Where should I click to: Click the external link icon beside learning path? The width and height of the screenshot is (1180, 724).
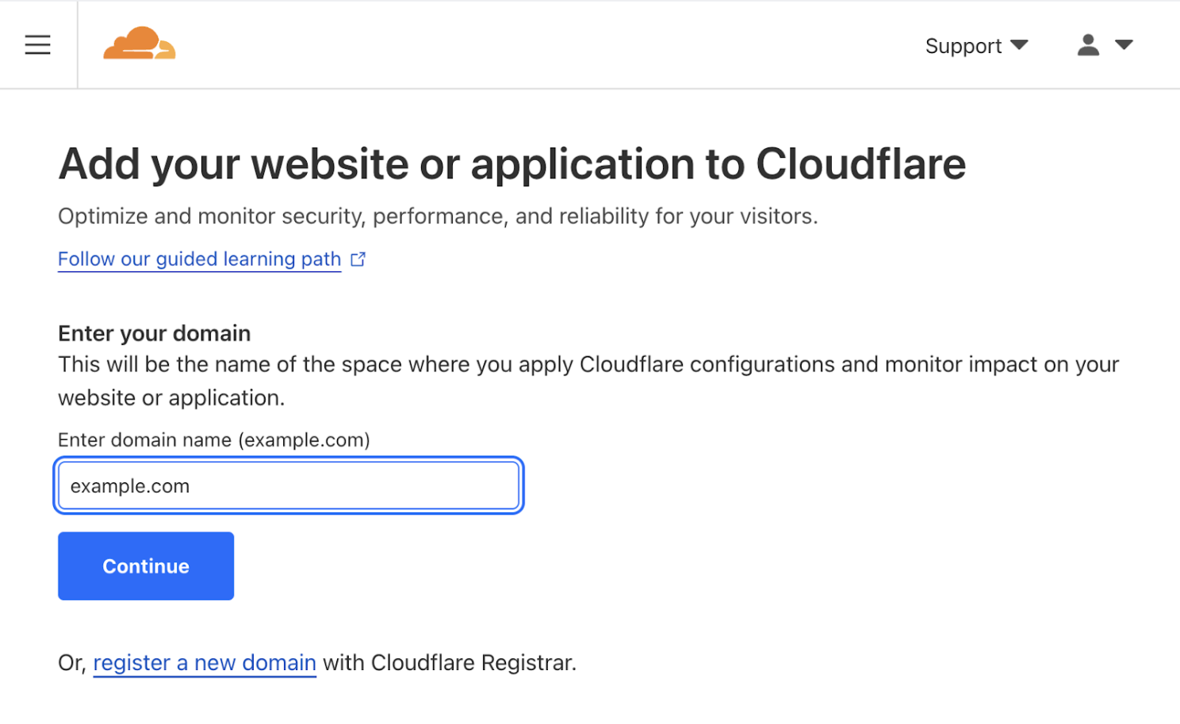358,259
